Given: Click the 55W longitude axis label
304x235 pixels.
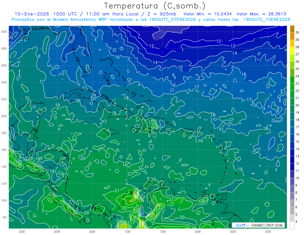Looking at the screenshot, I should [268, 232].
